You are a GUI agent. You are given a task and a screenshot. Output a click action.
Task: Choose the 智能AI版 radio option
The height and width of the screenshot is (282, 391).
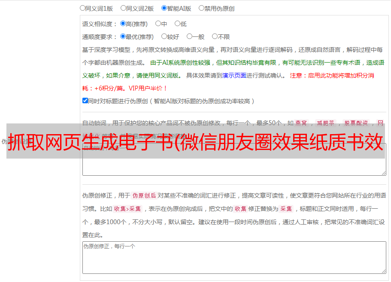click(164, 8)
